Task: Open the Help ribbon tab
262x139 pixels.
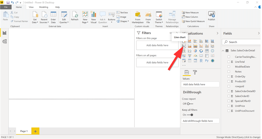Action: (x=57, y=7)
